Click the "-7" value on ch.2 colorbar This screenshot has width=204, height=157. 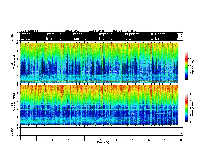click(190, 122)
